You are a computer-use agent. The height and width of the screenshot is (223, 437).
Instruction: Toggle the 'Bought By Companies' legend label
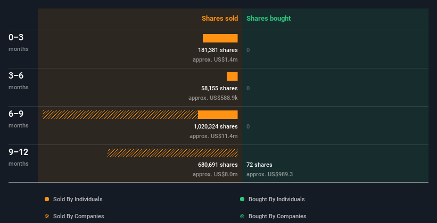(x=277, y=216)
